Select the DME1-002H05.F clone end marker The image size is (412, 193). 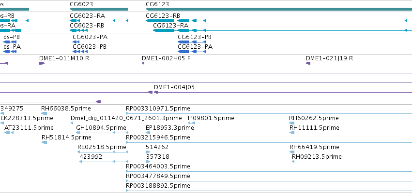click(x=143, y=63)
